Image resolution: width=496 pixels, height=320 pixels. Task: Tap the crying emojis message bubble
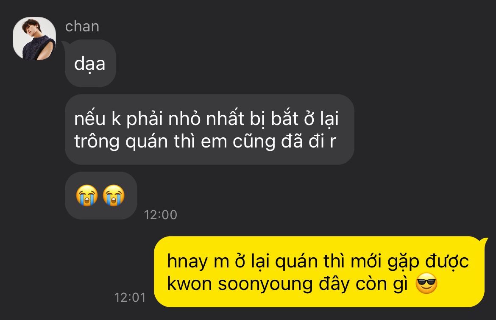(x=101, y=195)
